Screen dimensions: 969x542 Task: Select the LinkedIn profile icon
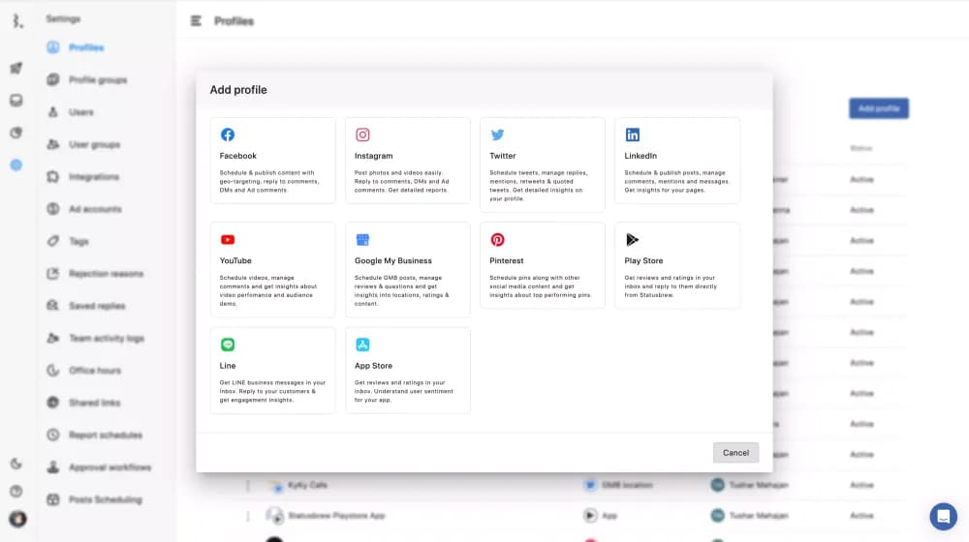[632, 135]
